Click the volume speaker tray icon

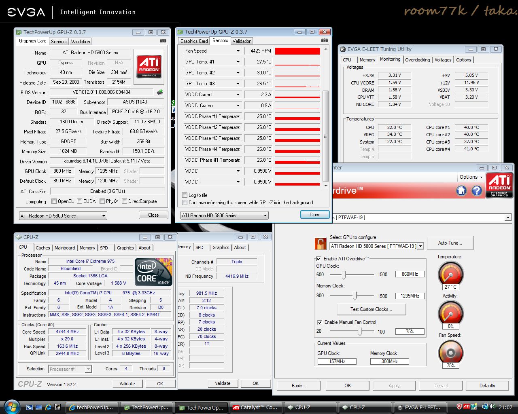coord(492,407)
